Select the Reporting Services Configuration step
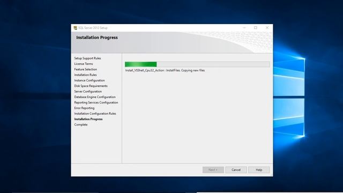The height and width of the screenshot is (193, 343). pos(96,102)
